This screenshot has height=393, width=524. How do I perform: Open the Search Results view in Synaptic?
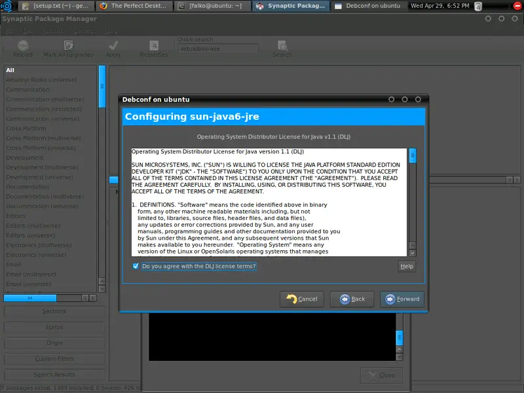click(54, 375)
